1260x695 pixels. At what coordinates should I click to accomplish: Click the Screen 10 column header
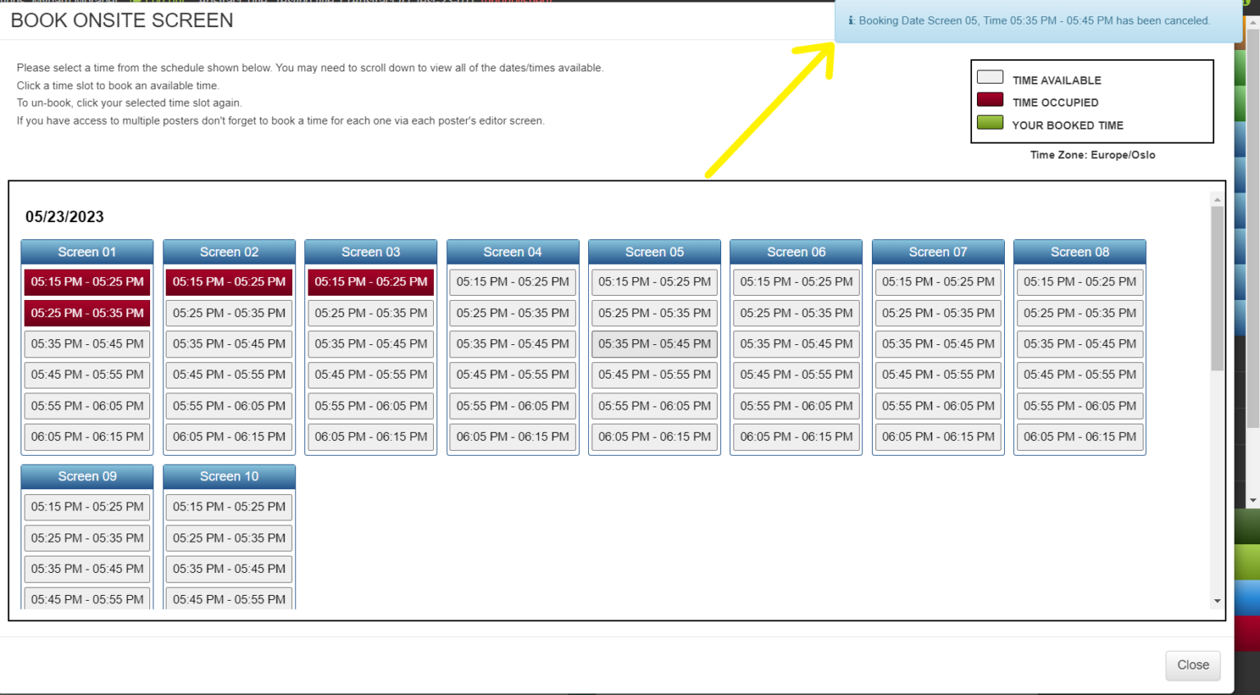(228, 476)
